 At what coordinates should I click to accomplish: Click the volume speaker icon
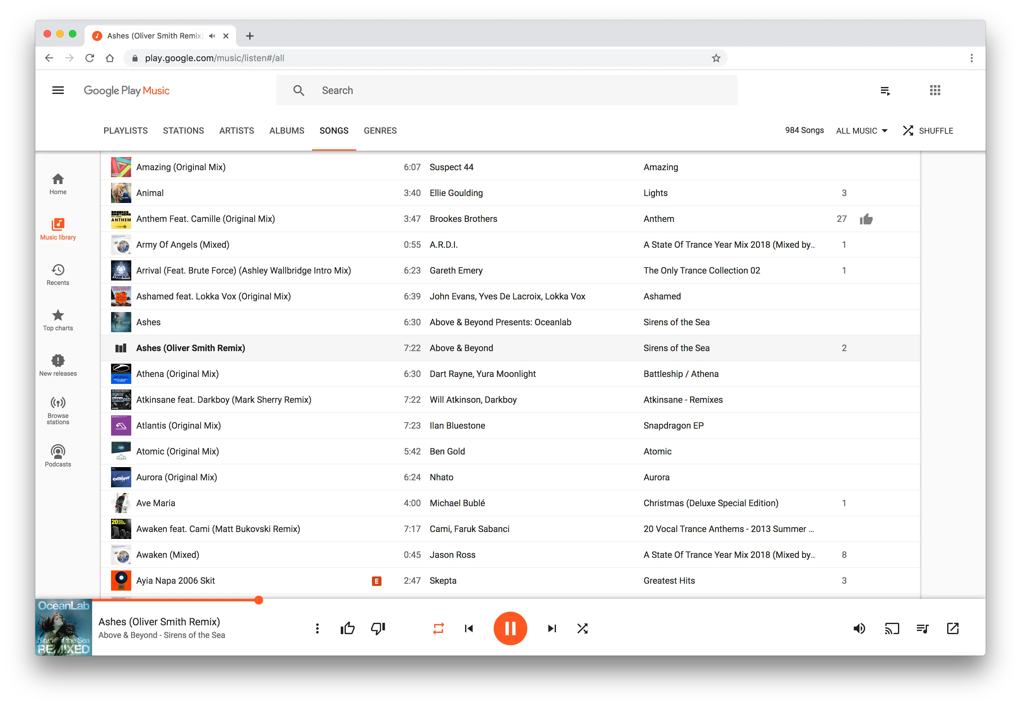859,628
